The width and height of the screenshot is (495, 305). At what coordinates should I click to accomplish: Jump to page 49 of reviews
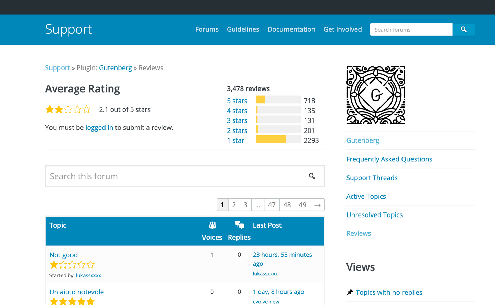pyautogui.click(x=302, y=205)
